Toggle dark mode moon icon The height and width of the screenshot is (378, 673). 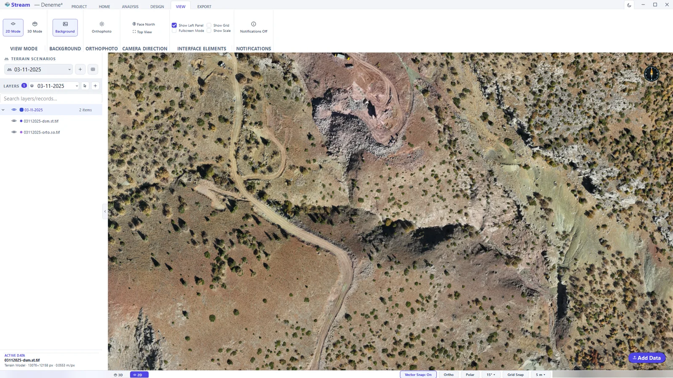(x=629, y=5)
